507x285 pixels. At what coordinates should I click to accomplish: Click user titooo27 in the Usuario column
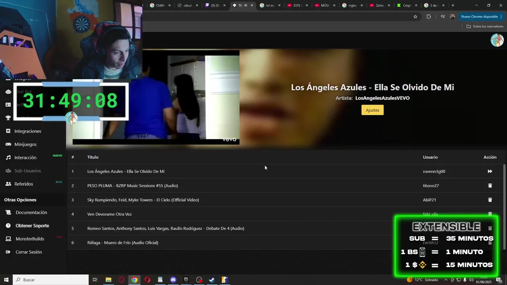point(431,186)
